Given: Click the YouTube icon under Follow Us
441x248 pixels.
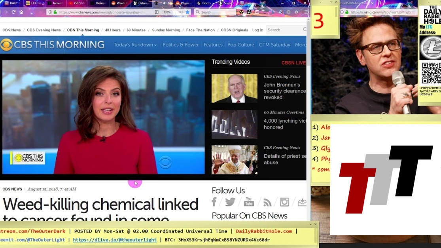Looking at the screenshot, I should pyautogui.click(x=249, y=202).
